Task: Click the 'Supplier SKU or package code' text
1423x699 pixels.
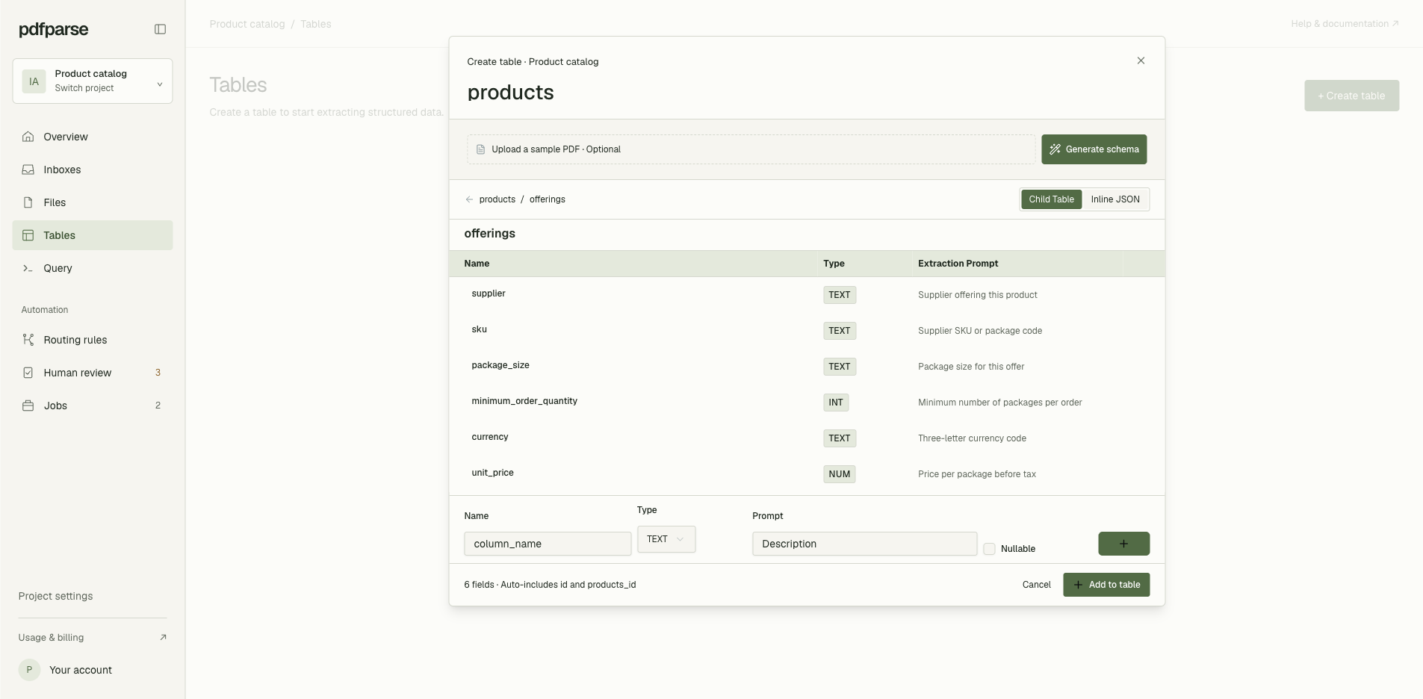Action: [980, 331]
